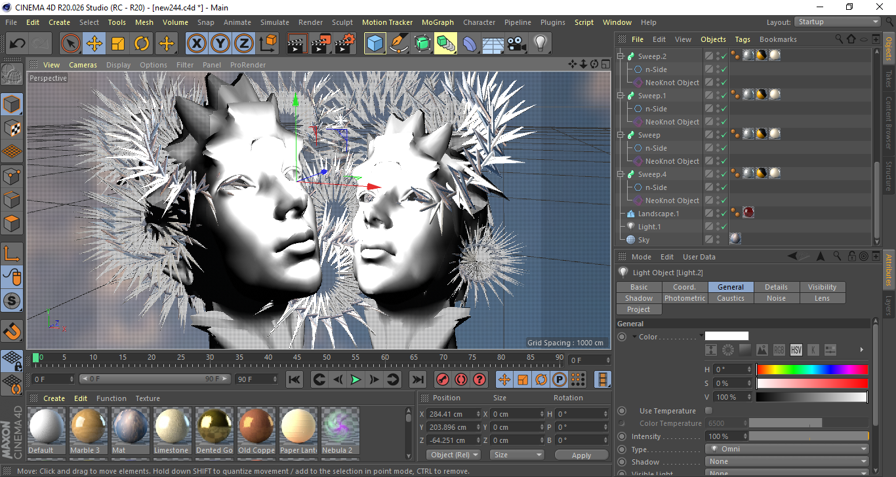Open the material Create menu
Viewport: 896px width, 477px height.
54,398
